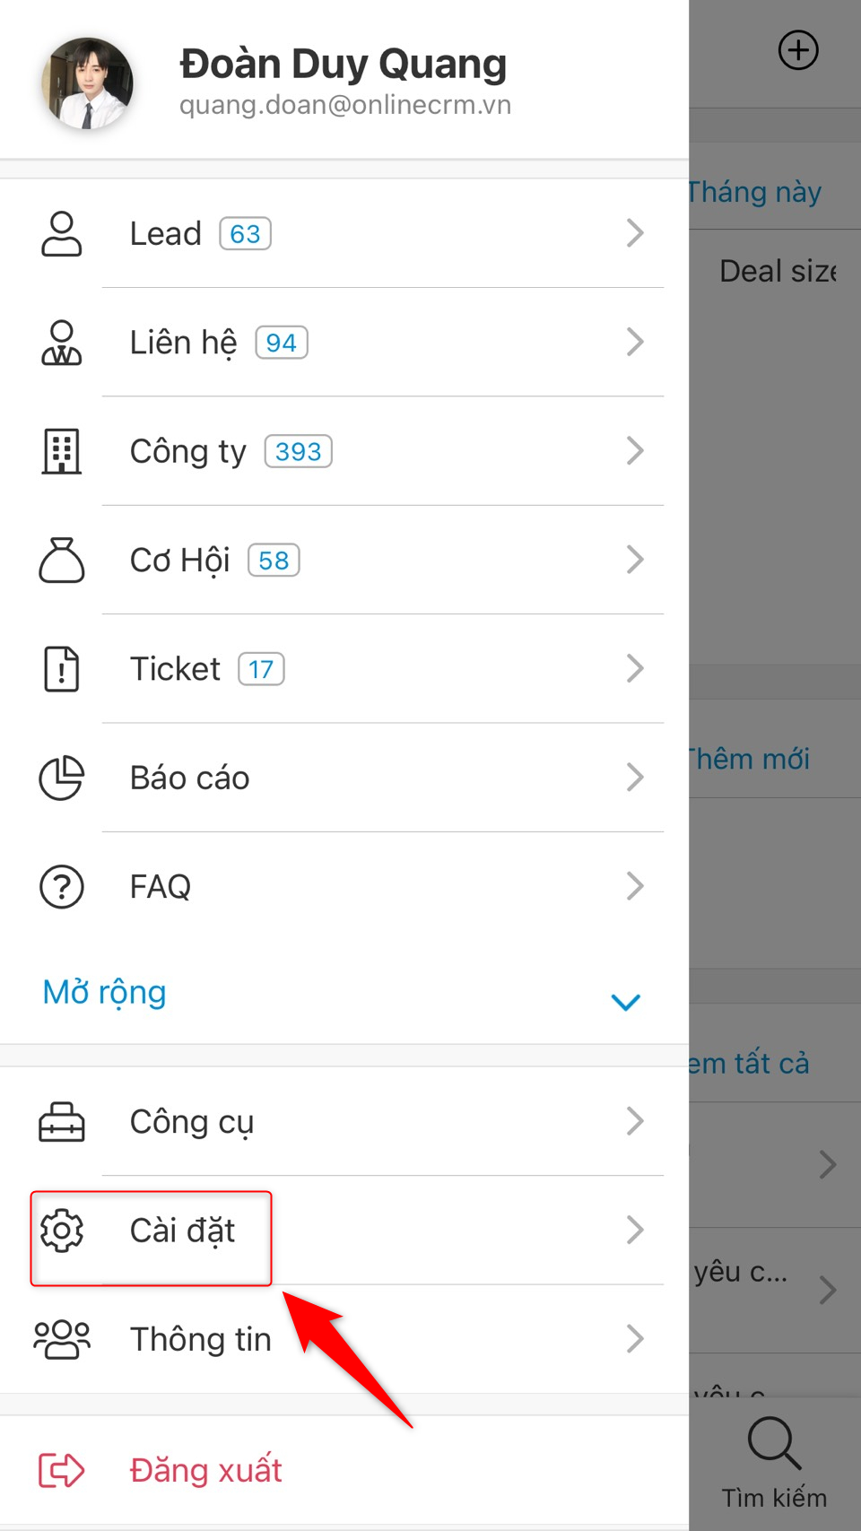Tap Đoàn Duy Quang profile avatar

click(88, 83)
